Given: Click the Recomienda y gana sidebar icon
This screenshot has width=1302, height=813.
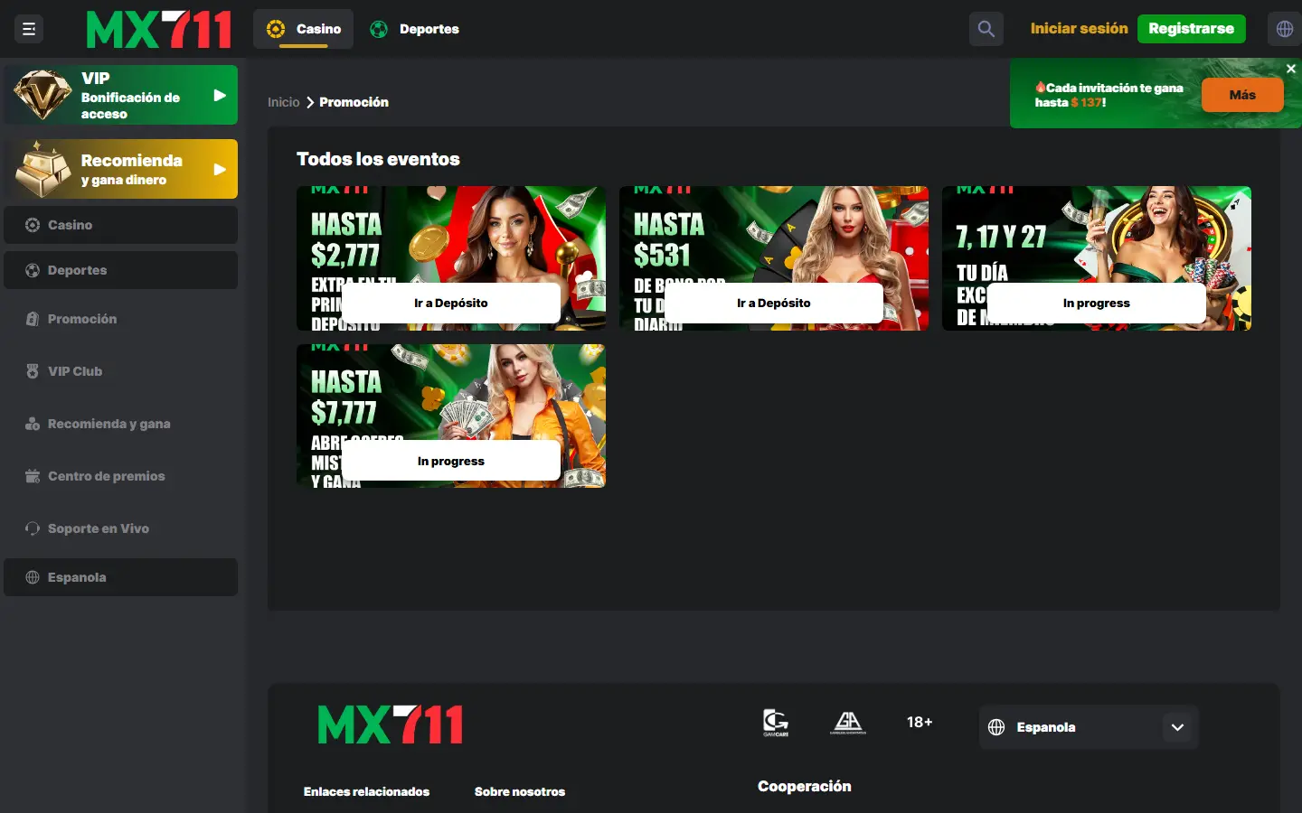Looking at the screenshot, I should point(33,424).
